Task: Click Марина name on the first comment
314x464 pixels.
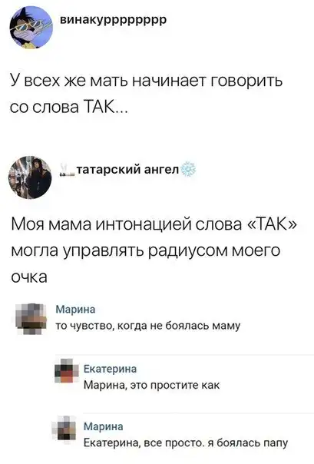Action: tap(76, 310)
